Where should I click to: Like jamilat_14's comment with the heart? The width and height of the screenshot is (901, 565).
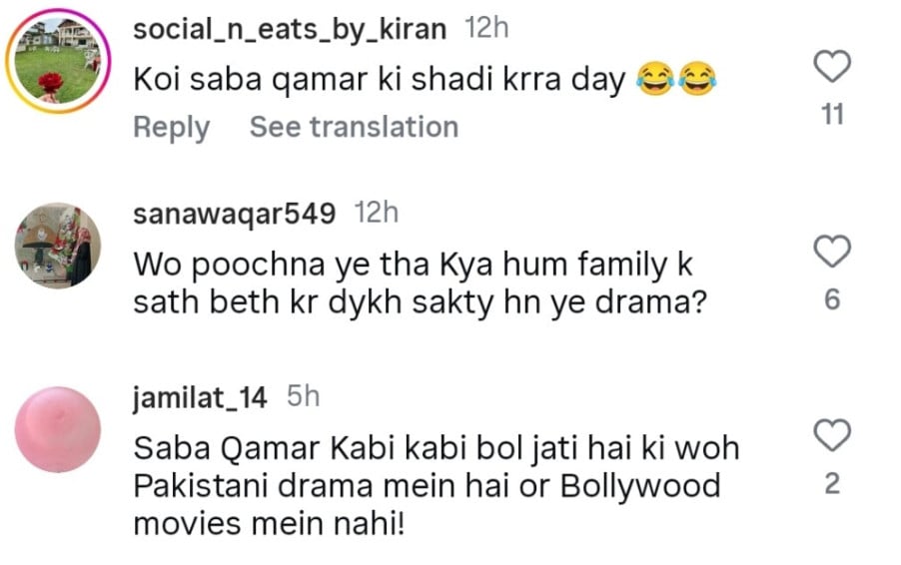click(x=833, y=436)
